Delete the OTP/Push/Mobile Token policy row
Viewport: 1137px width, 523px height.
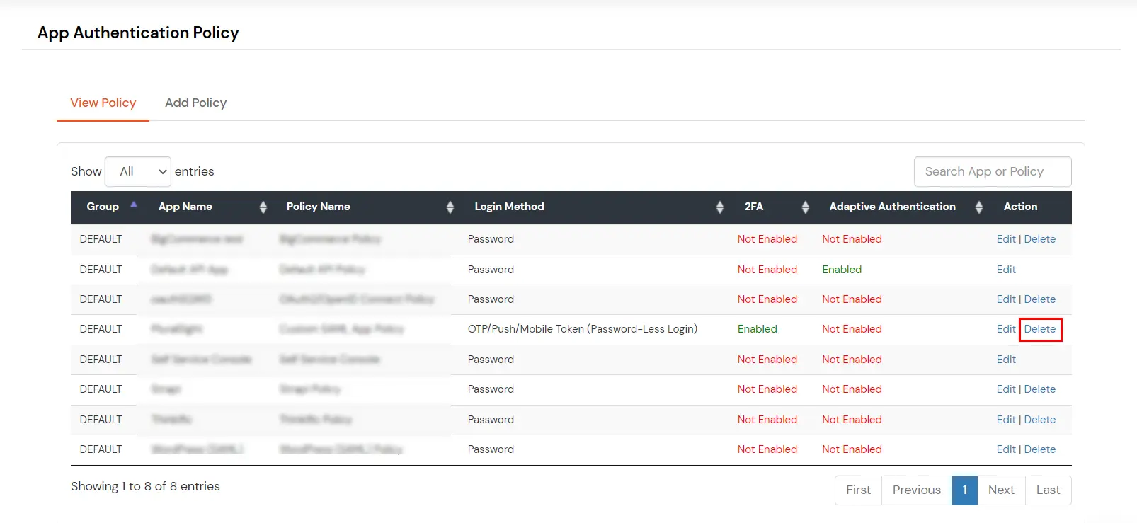[x=1040, y=329]
